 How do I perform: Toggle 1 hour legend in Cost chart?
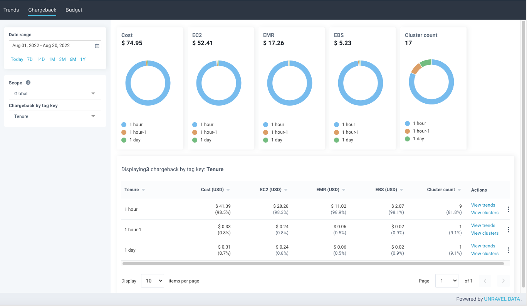click(132, 124)
